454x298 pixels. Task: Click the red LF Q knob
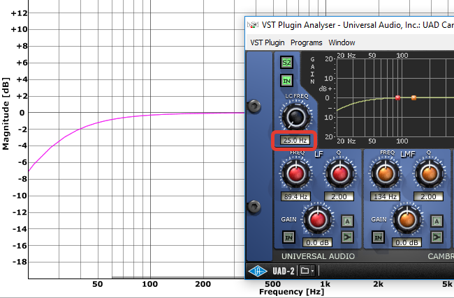coord(339,174)
